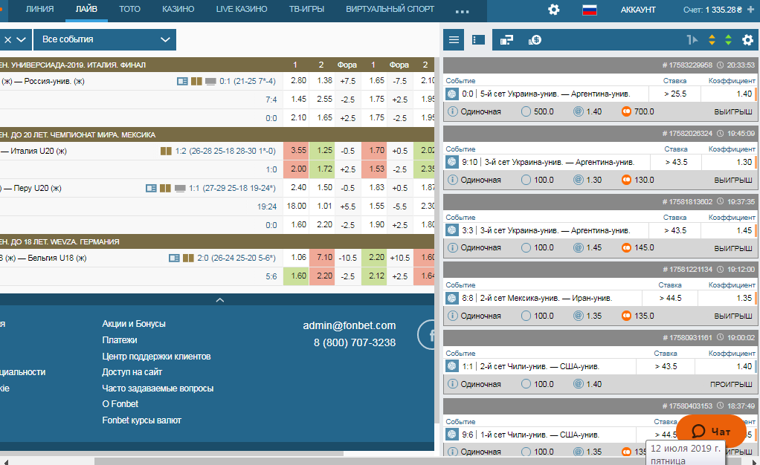Select red odds 7.10 in Бельгия U18 row
The image size is (760, 465).
(x=322, y=258)
